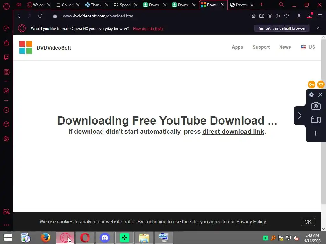Open the News menu on website
Viewport: 326px width, 244px height.
coord(285,47)
